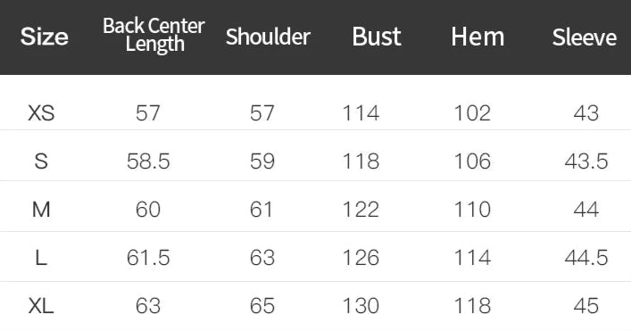
Task: Select the 61.5 back length cell
Action: [x=148, y=258]
